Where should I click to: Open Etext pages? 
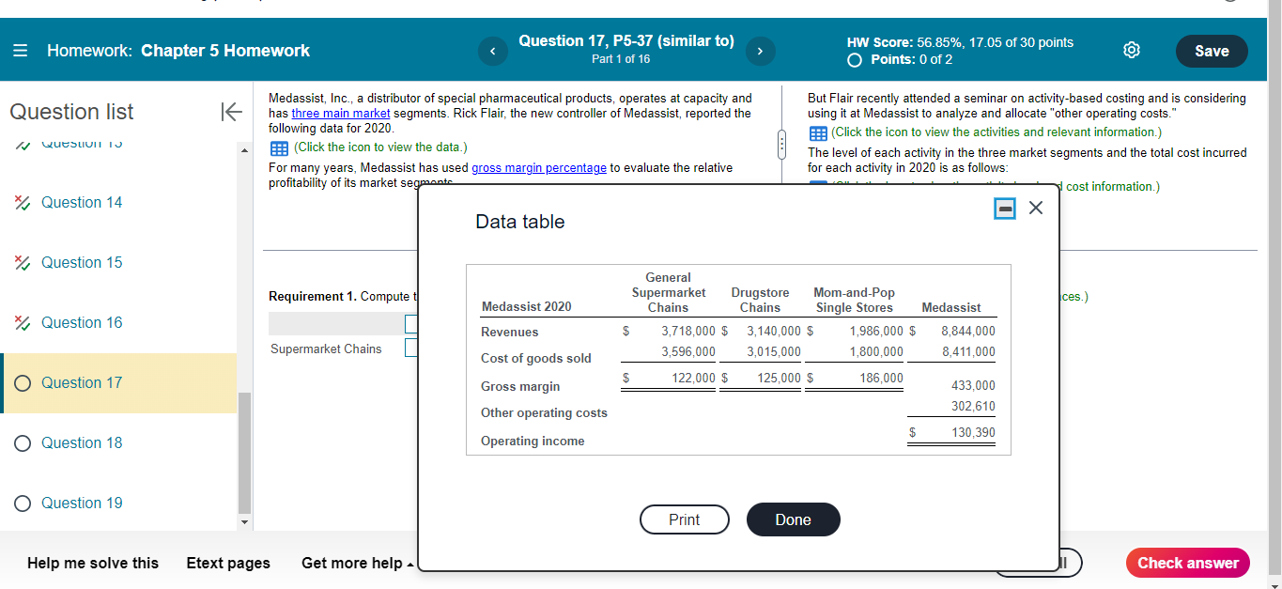tap(228, 563)
